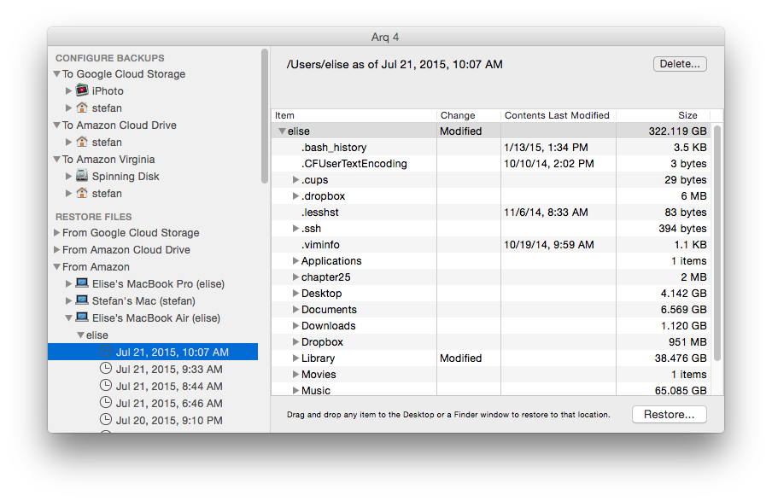Collapse the elise root folder in file list

pyautogui.click(x=282, y=131)
